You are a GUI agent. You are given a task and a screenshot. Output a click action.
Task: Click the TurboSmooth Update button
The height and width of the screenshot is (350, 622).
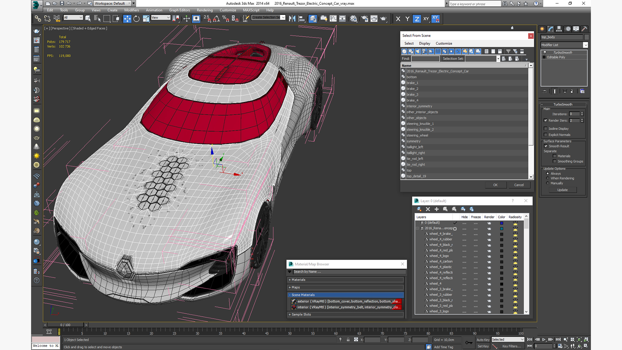tap(562, 190)
